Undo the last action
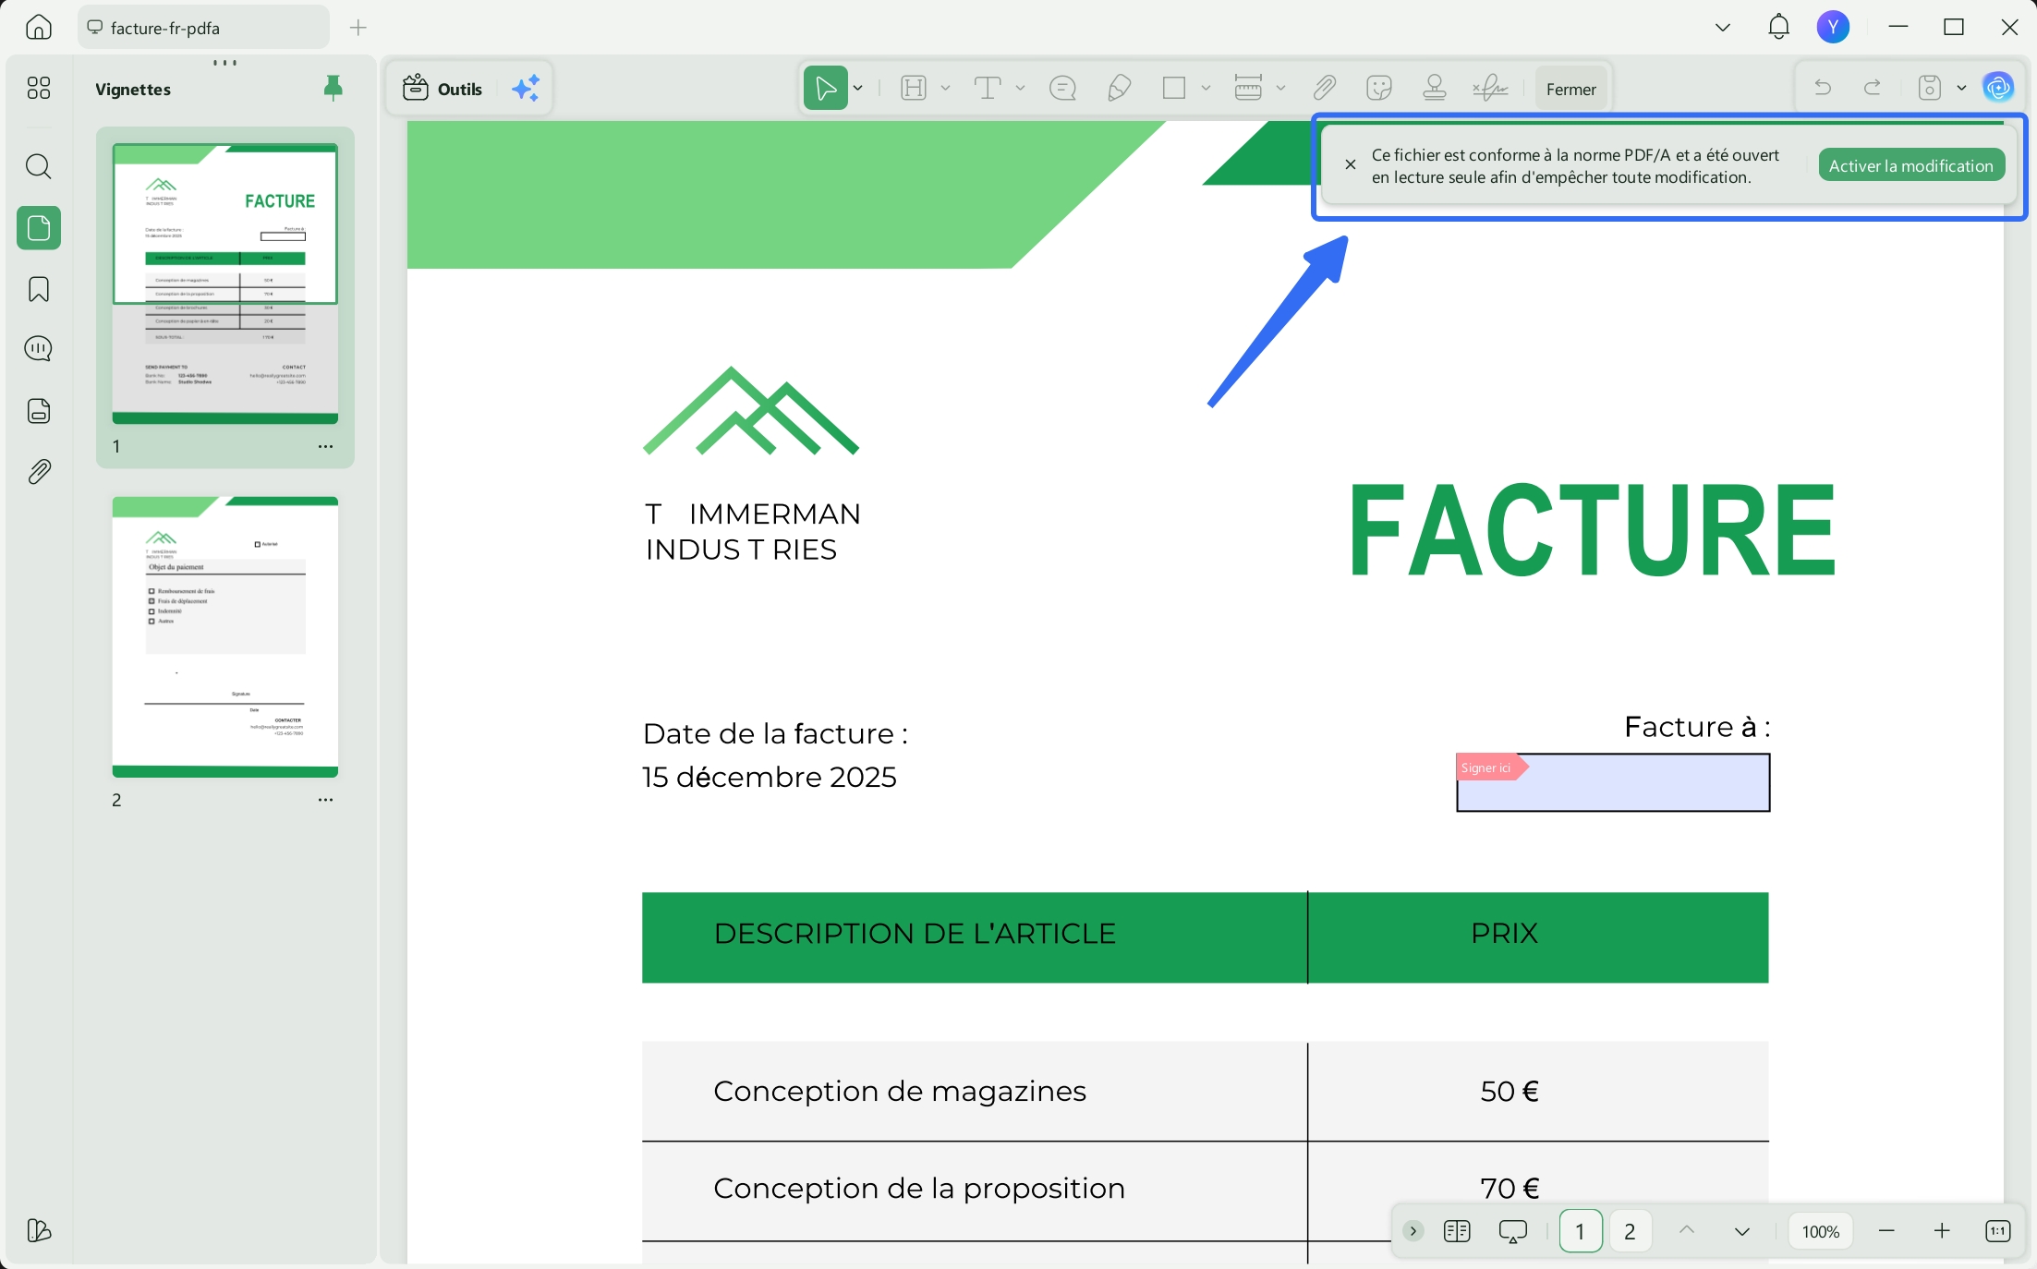Image resolution: width=2037 pixels, height=1269 pixels. point(1823,89)
